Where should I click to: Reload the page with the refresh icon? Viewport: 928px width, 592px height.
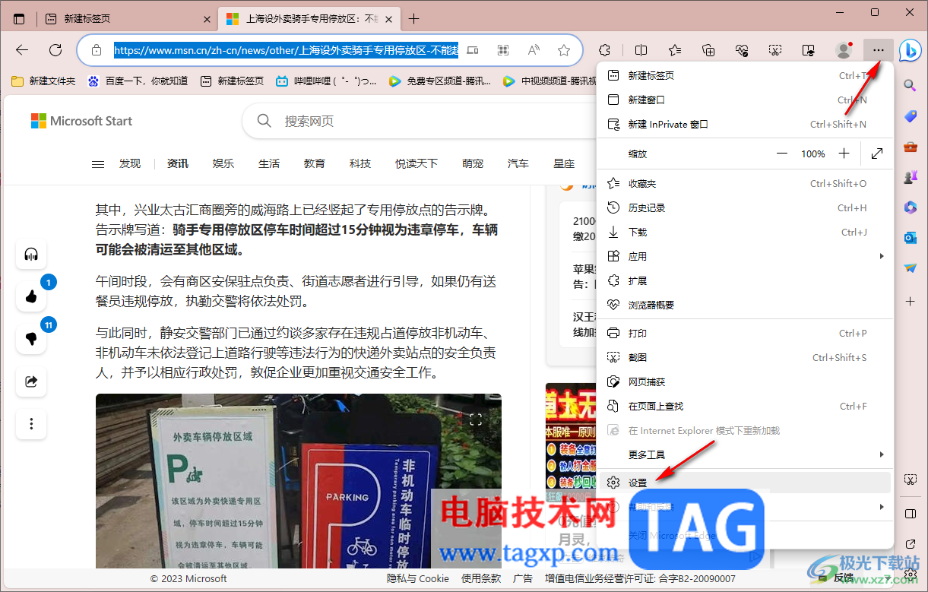tap(55, 50)
